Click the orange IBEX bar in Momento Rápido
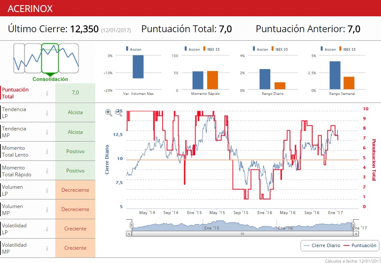The width and height of the screenshot is (381, 263). tap(213, 80)
